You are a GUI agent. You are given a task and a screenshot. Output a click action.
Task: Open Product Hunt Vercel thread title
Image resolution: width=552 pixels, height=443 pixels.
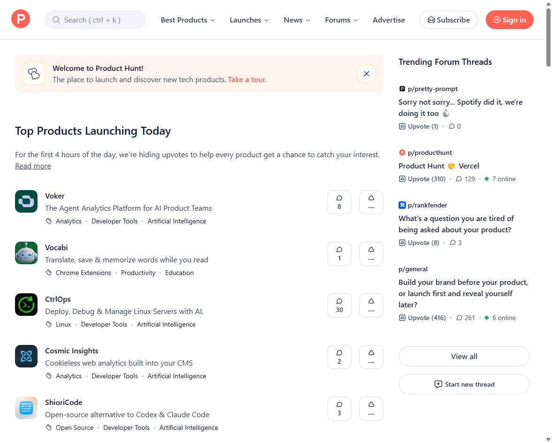(439, 166)
